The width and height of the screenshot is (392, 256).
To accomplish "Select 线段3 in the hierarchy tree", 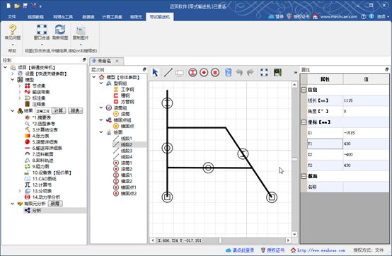I will coord(127,151).
